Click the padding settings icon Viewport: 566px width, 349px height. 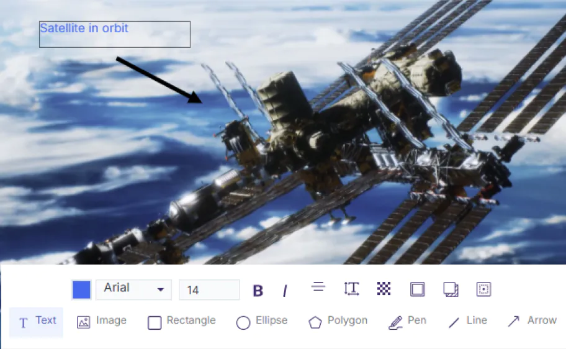click(483, 289)
